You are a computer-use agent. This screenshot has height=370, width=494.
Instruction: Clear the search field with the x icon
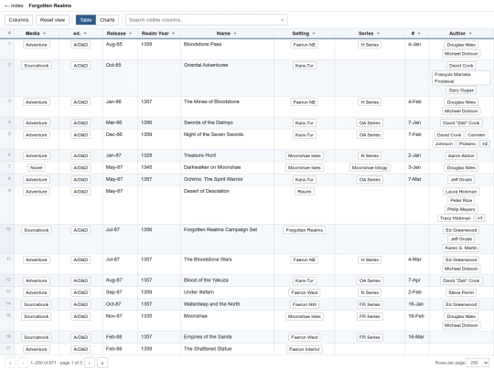tap(283, 20)
